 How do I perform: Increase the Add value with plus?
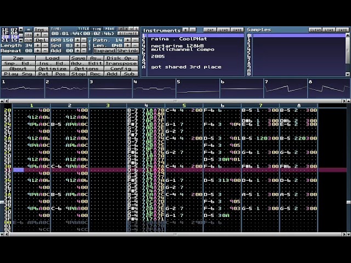[77, 51]
